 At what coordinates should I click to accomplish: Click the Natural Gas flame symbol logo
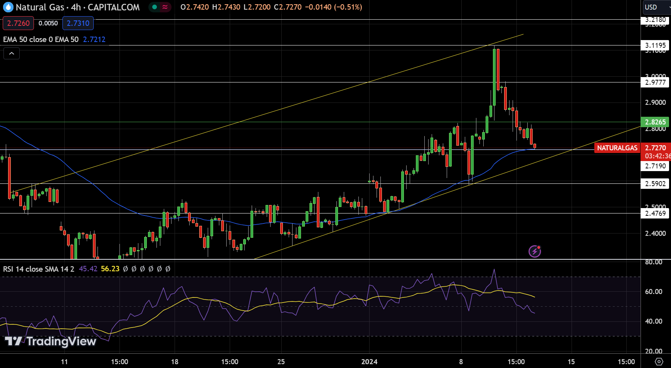tap(8, 7)
